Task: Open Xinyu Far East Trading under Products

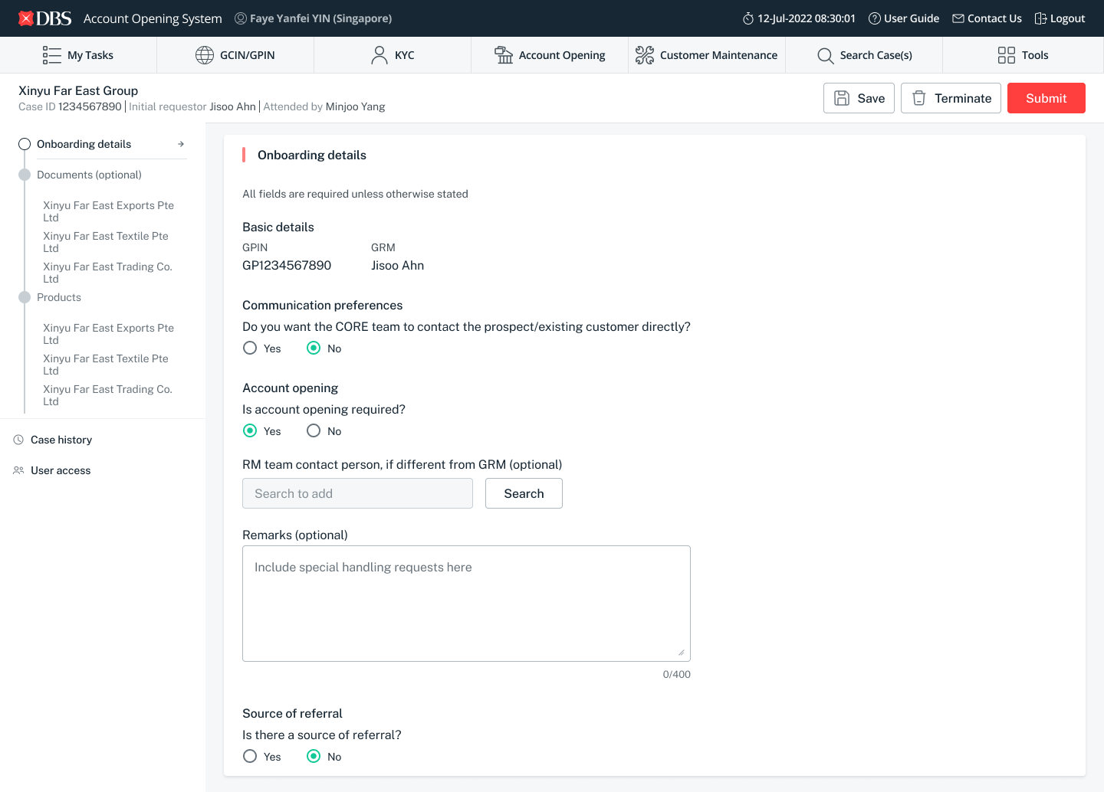Action: pyautogui.click(x=107, y=395)
